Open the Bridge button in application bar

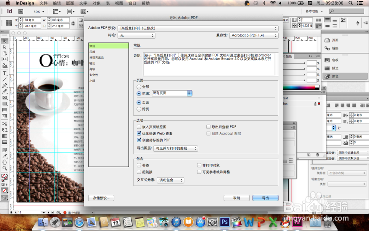[21, 11]
